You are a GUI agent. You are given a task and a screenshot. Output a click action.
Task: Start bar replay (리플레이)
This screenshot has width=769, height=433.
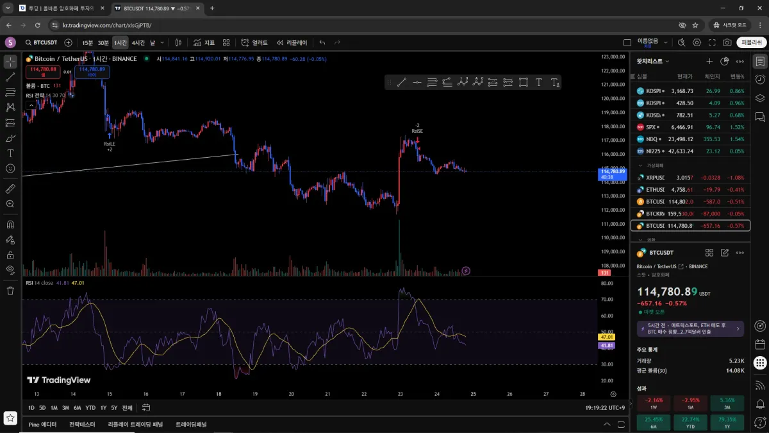[x=292, y=42]
